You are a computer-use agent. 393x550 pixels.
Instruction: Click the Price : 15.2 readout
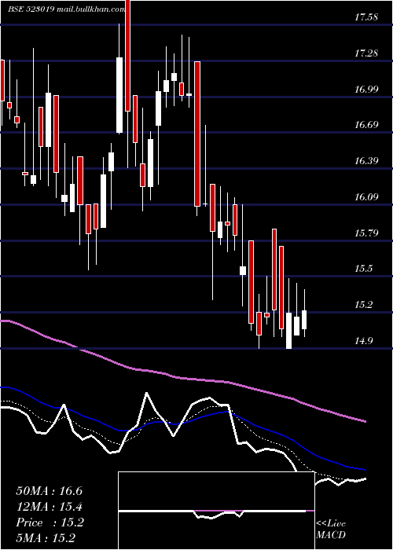(50, 522)
